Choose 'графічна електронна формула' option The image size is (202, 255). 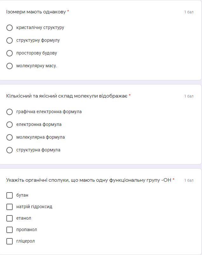pyautogui.click(x=10, y=112)
